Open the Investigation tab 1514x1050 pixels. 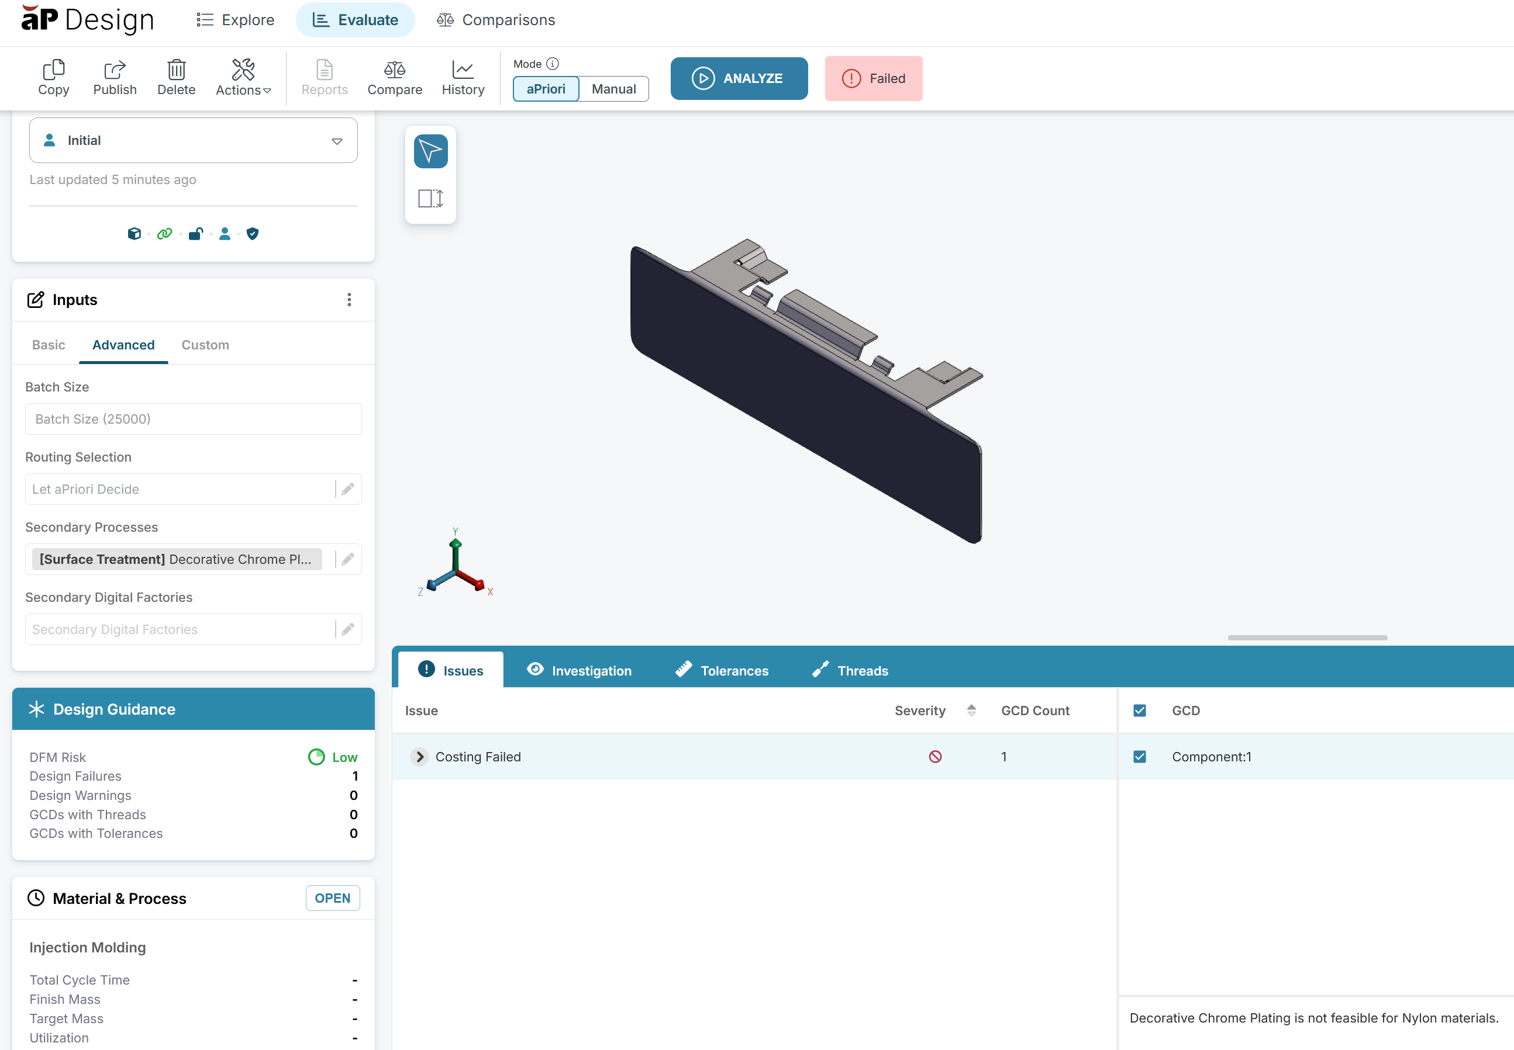coord(580,670)
